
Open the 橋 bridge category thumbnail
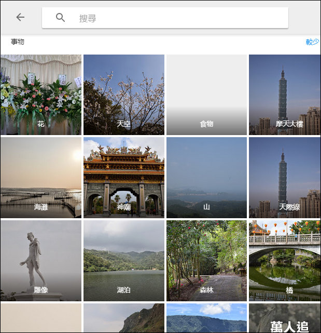coord(285,261)
